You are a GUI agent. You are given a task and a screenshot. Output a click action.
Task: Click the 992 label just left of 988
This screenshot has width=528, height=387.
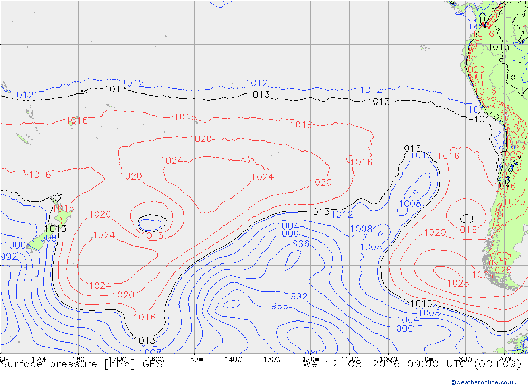(299, 296)
